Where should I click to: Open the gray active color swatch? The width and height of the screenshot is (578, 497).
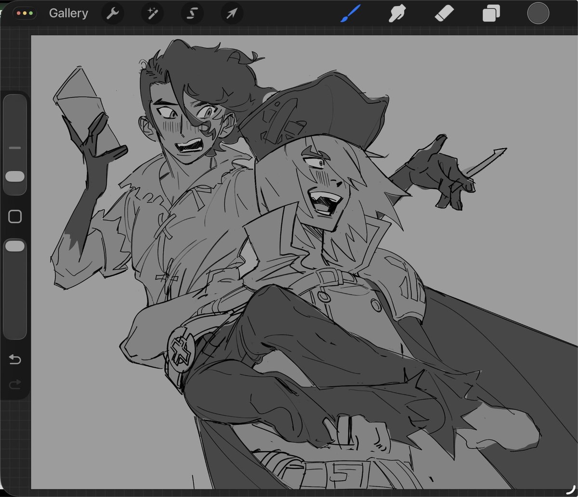(538, 13)
